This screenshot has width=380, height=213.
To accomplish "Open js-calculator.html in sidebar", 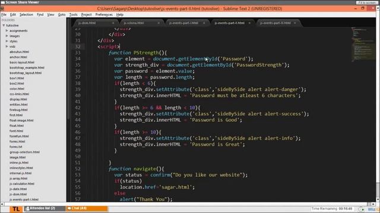I will [x=22, y=183].
